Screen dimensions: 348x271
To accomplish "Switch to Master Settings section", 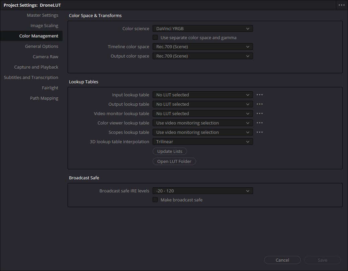I will pyautogui.click(x=42, y=15).
